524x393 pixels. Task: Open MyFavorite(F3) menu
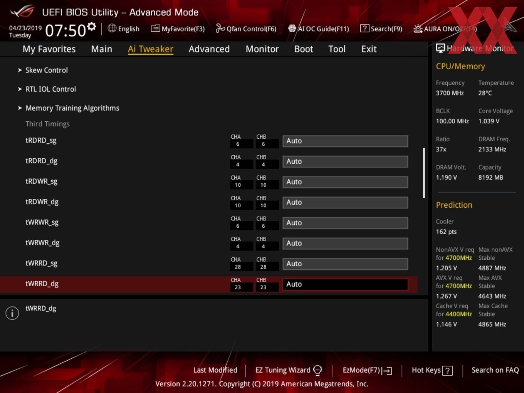pos(183,29)
